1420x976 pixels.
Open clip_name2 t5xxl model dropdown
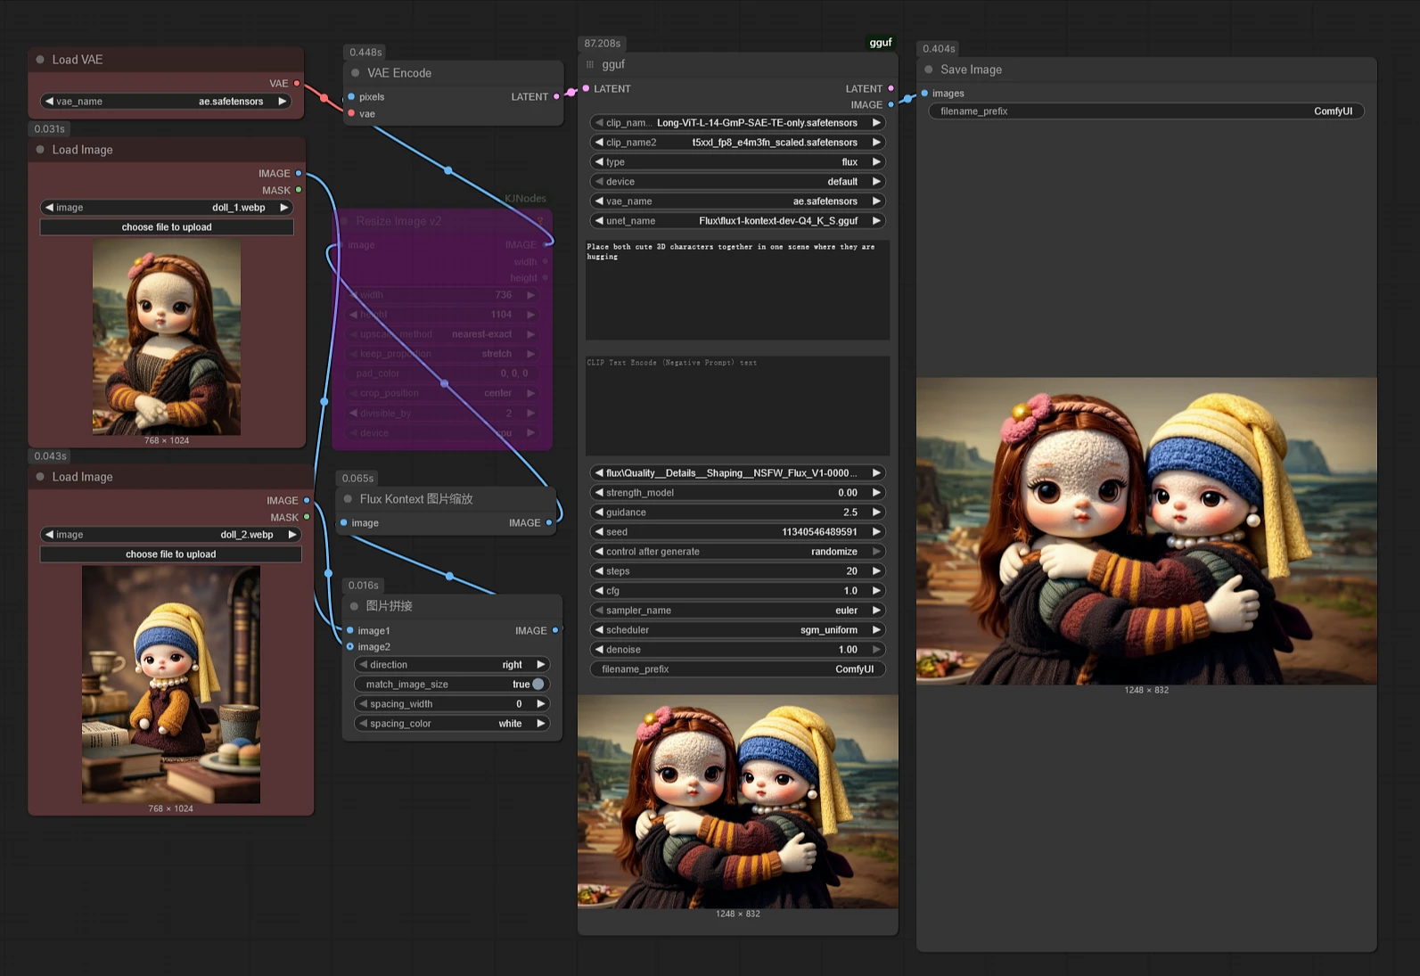click(738, 143)
